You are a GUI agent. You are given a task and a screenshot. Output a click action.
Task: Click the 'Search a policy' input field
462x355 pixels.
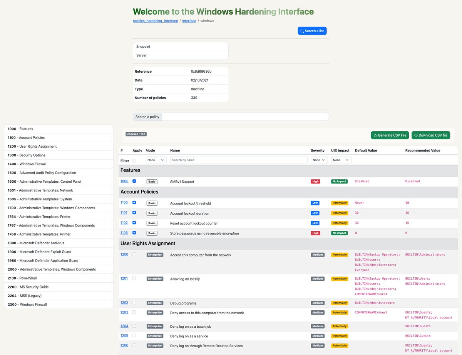pyautogui.click(x=246, y=117)
